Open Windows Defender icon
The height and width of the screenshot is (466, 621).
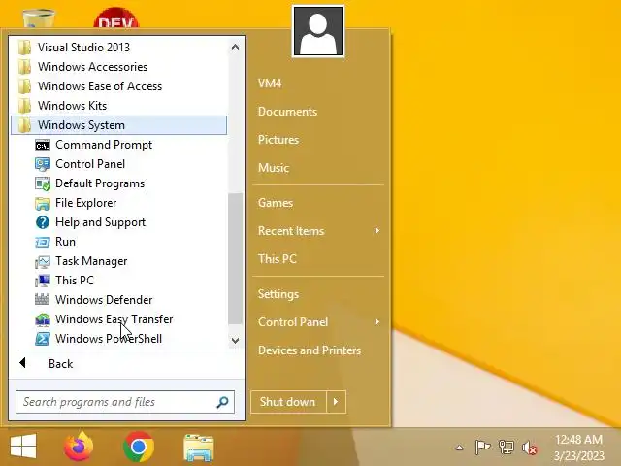click(x=43, y=300)
